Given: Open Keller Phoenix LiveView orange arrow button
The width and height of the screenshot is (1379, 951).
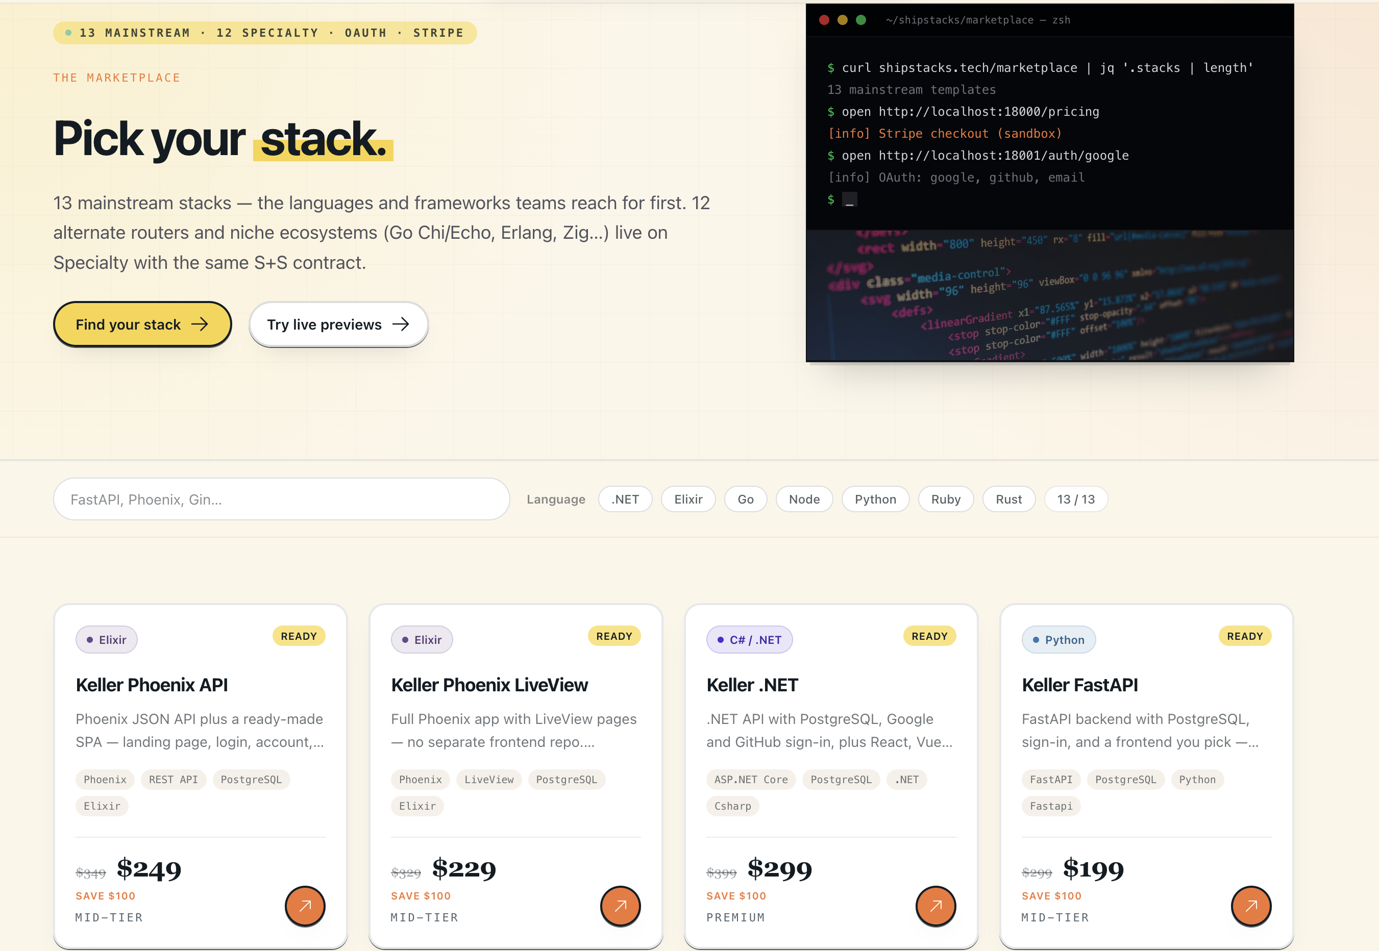Looking at the screenshot, I should pos(621,906).
